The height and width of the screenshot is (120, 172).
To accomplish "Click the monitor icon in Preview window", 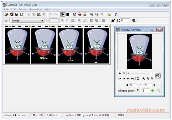I will [138, 79].
